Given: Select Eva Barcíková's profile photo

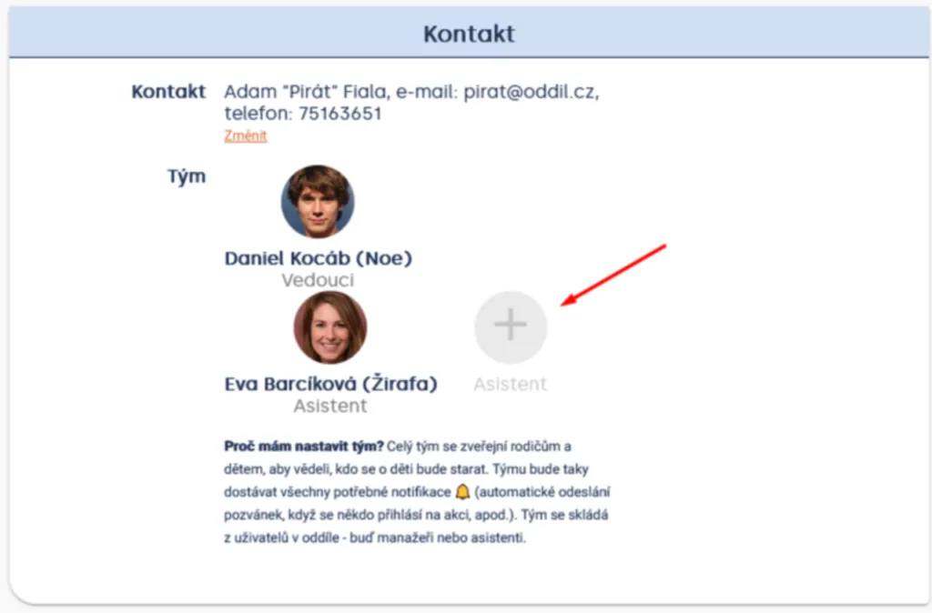Looking at the screenshot, I should (x=330, y=327).
